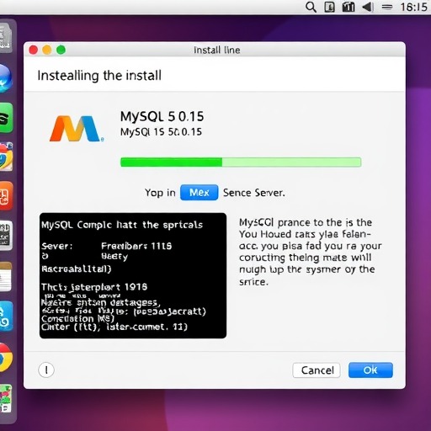Viewport: 431px width, 431px height.
Task: Open the gray topmost dock icon
Action: point(6,38)
